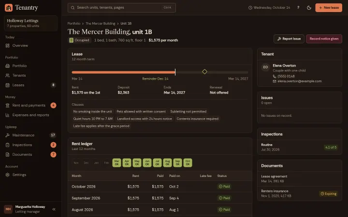Click the search magnifier icon
The width and height of the screenshot is (348, 217).
[72, 8]
